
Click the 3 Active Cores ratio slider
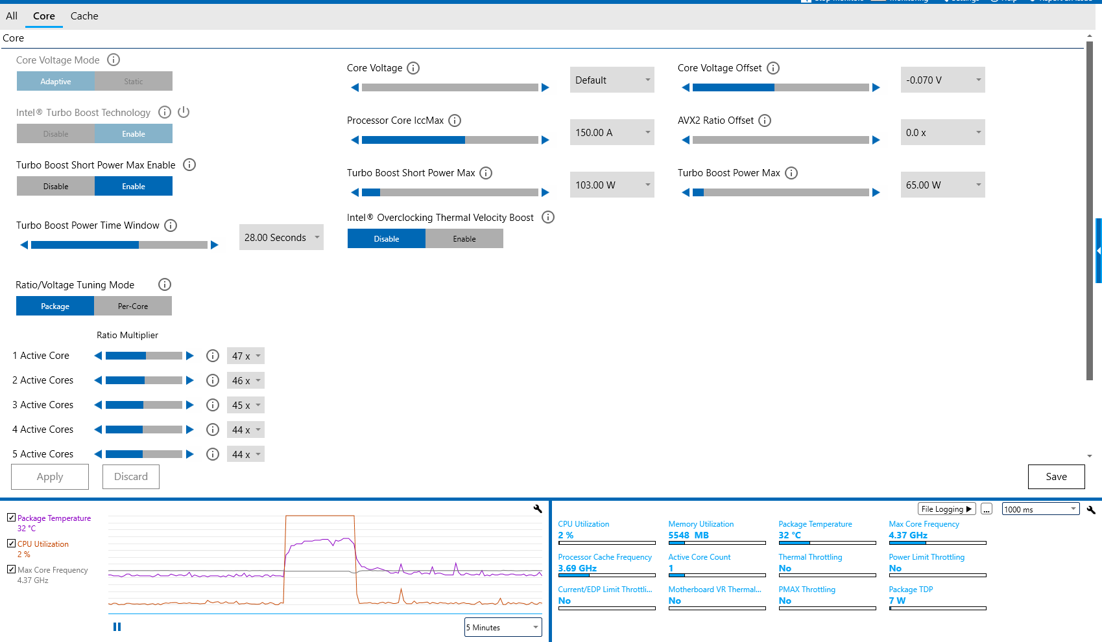pyautogui.click(x=144, y=405)
